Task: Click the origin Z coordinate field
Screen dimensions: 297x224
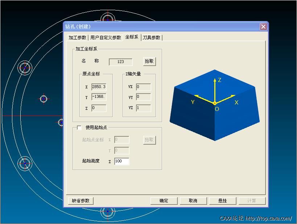Action: pyautogui.click(x=99, y=108)
